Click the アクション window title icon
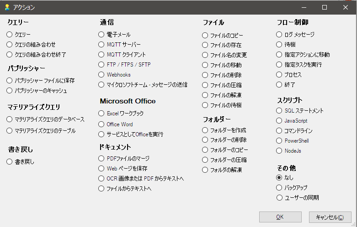357x227 pixels. coord(7,7)
